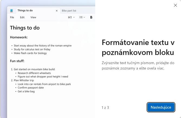The width and height of the screenshot is (181, 118).
Task: Click the 'Fun stuff:' subheading
Action: 17,61
